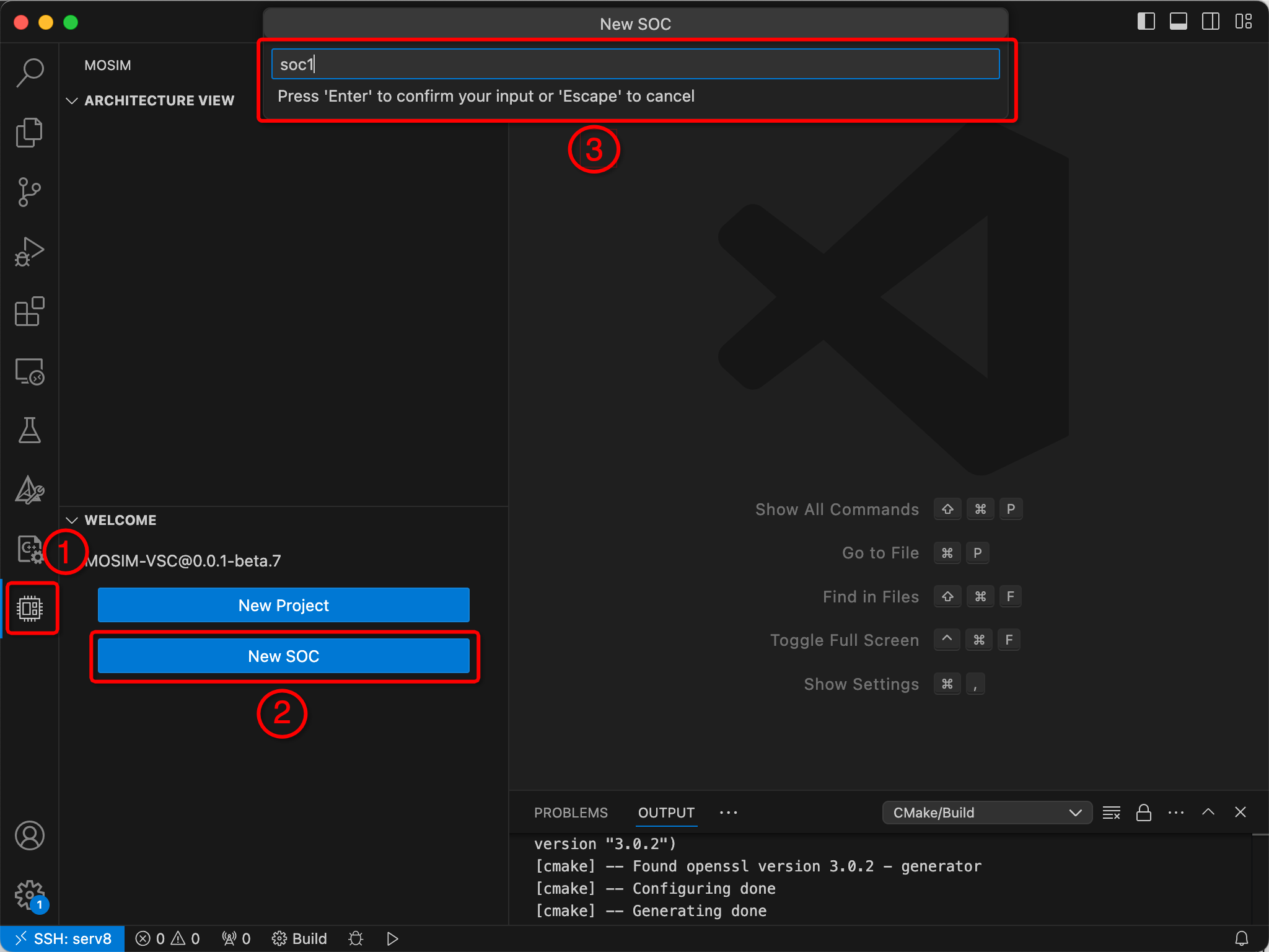Viewport: 1269px width, 952px height.
Task: Open the file-with-gear sidebar icon
Action: click(30, 549)
